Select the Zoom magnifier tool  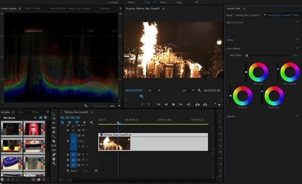point(54,163)
